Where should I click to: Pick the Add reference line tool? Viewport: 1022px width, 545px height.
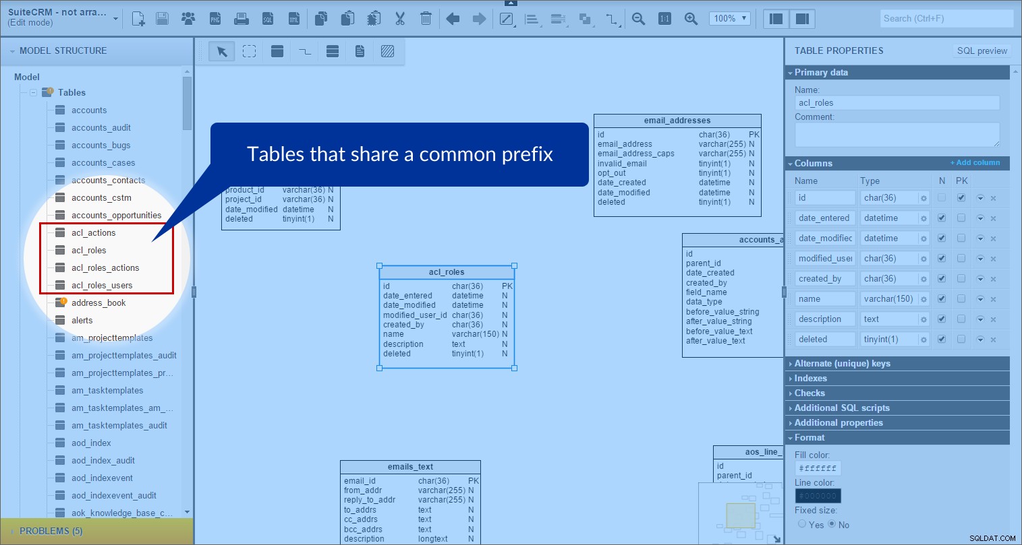coord(305,51)
